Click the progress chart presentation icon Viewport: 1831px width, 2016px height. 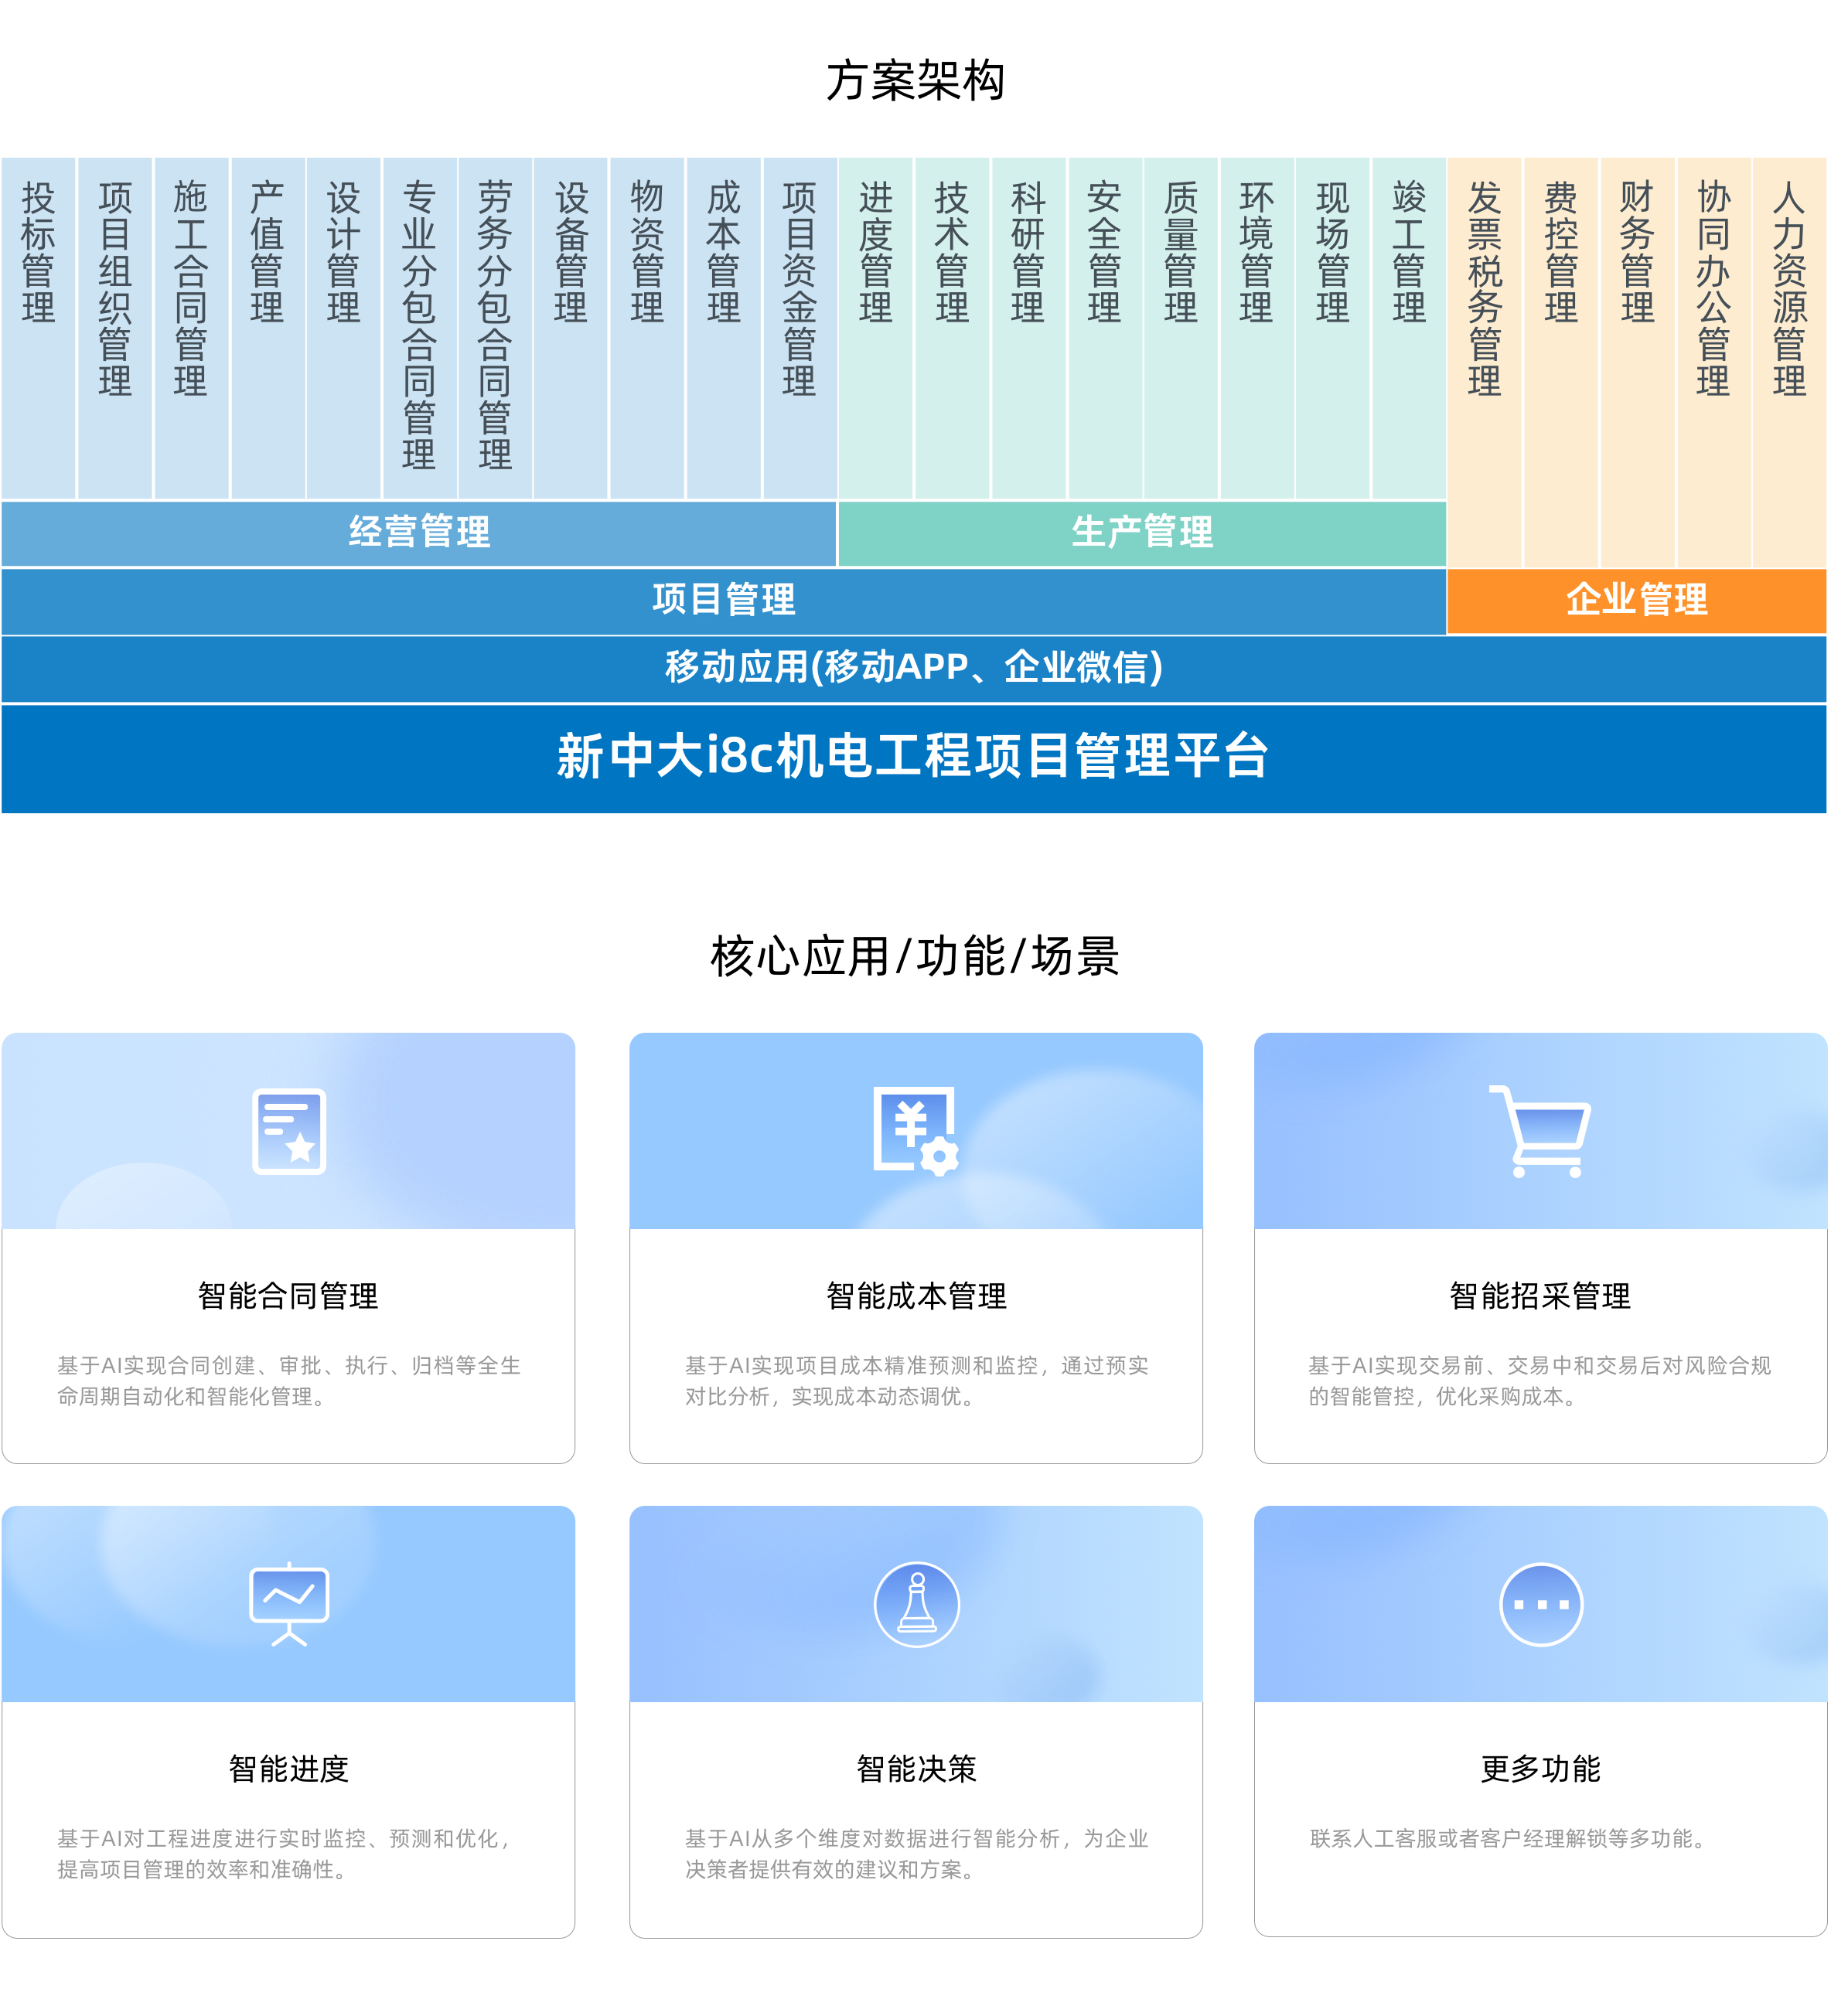click(289, 1604)
